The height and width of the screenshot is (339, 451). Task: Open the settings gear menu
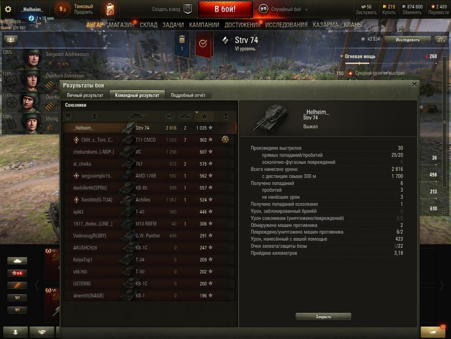pyautogui.click(x=8, y=9)
